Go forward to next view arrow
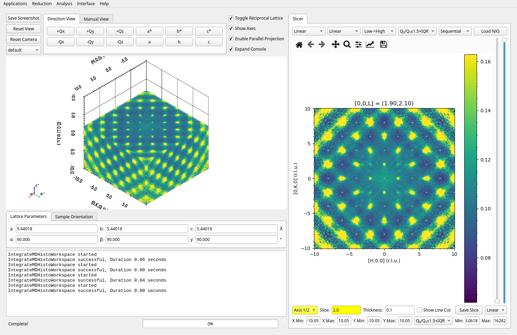The image size is (517, 335). coord(322,44)
